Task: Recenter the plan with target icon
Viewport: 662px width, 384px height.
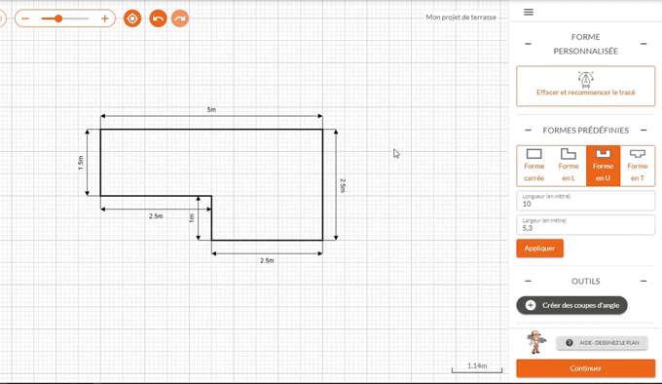Action: 132,19
